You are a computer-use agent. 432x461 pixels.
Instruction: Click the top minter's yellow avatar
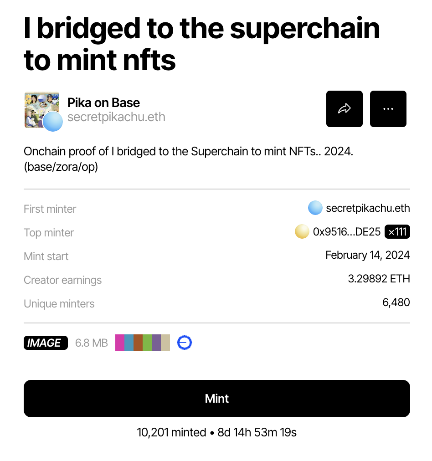pos(302,232)
